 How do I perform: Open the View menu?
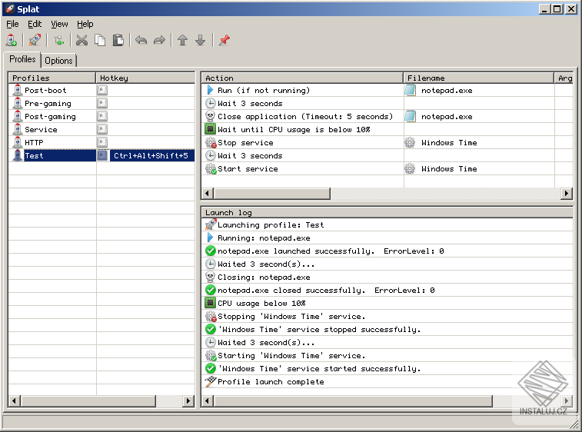pyautogui.click(x=59, y=24)
